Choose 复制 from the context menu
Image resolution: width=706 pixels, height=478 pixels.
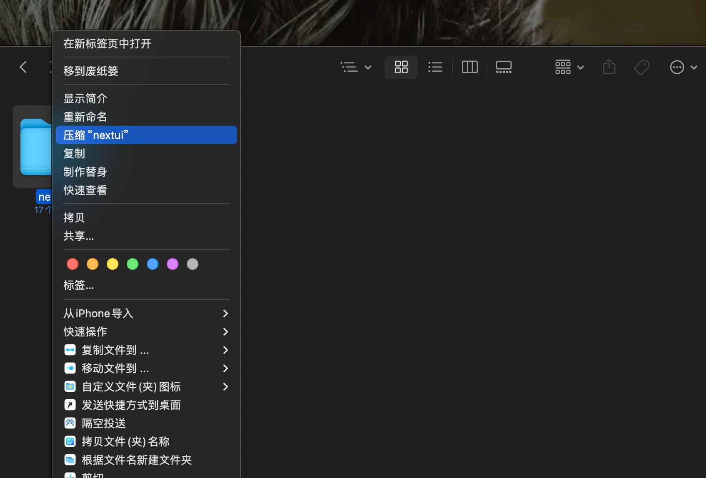coord(146,154)
